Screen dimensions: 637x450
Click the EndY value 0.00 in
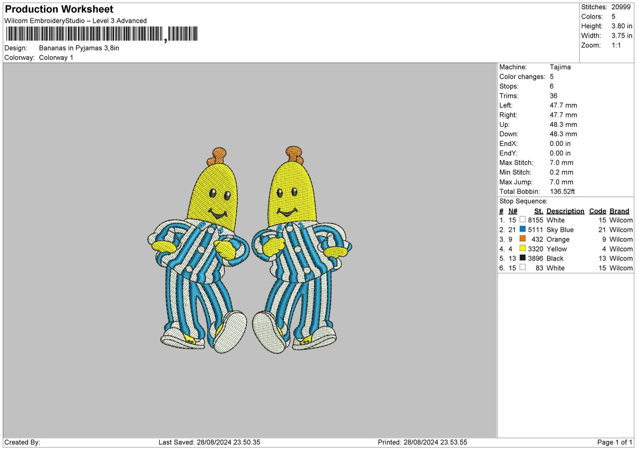(x=561, y=153)
